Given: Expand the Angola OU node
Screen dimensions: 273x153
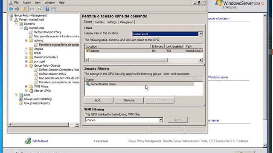Looking at the screenshot, I should point(26,49).
